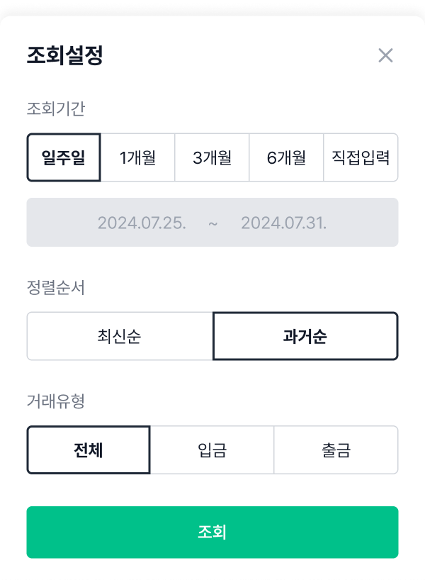425x580 pixels.
Task: Toggle sort order to 과거순
Action: [305, 335]
